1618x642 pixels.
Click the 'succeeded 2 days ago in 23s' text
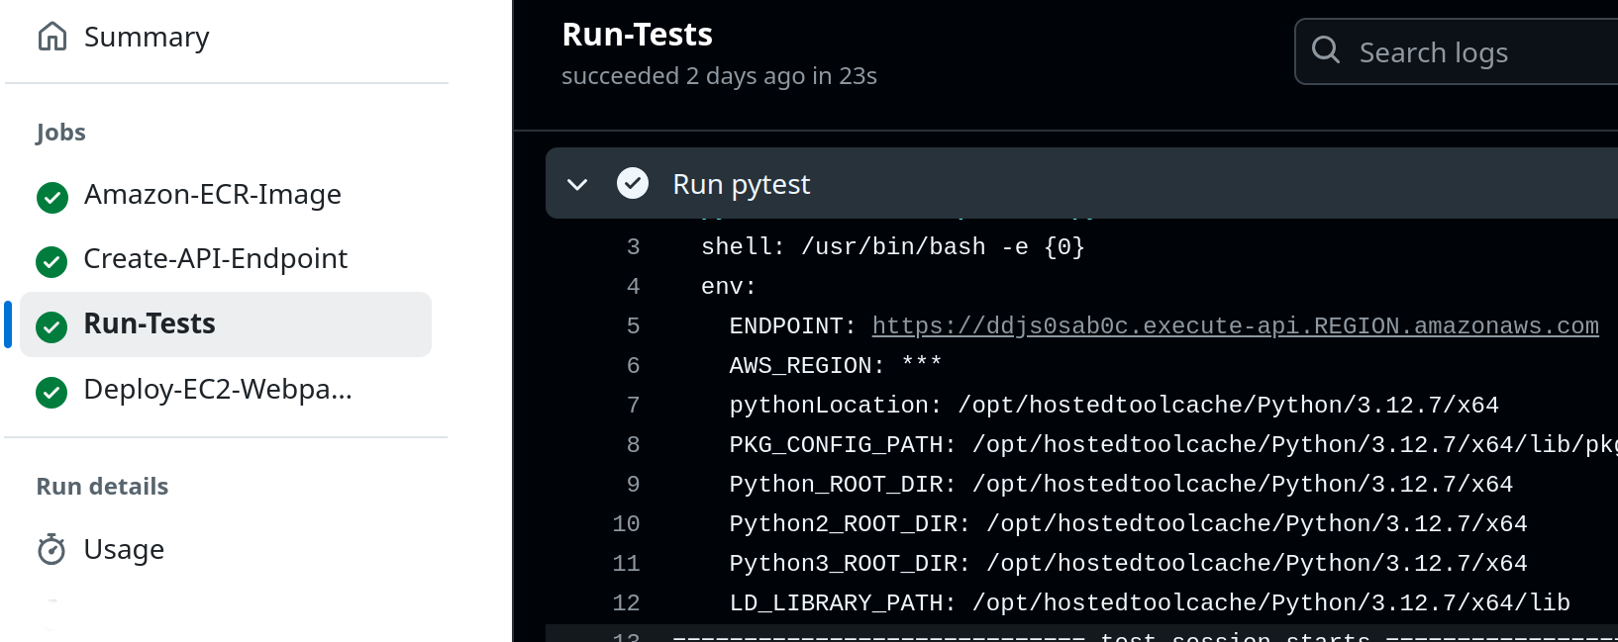[x=719, y=76]
